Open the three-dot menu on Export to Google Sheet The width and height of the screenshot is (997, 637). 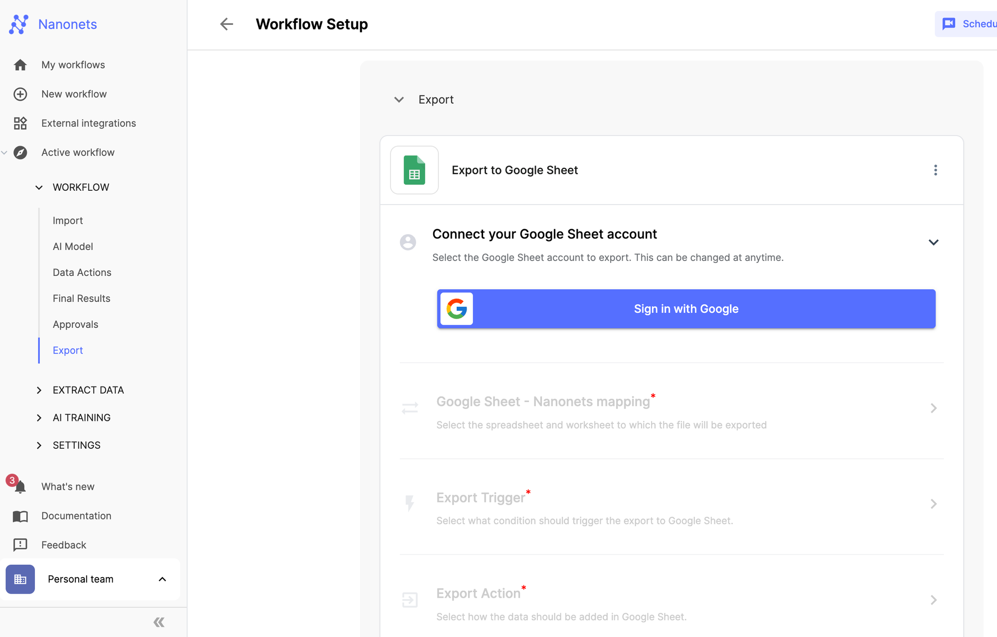[936, 170]
